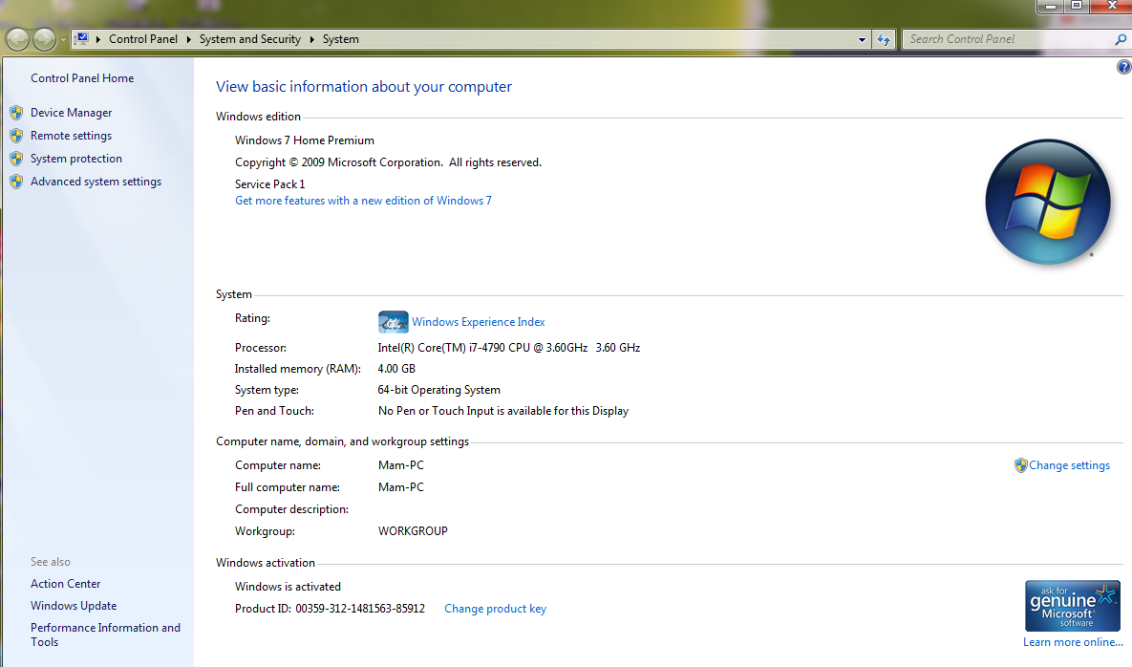The width and height of the screenshot is (1132, 667).
Task: Open the address bar history dropdown
Action: [862, 40]
